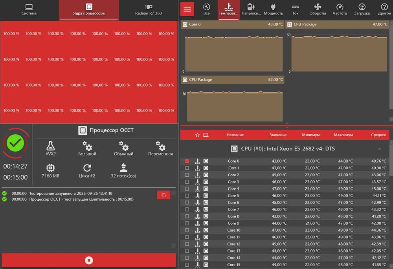Click the green test status checkmark

click(16, 143)
